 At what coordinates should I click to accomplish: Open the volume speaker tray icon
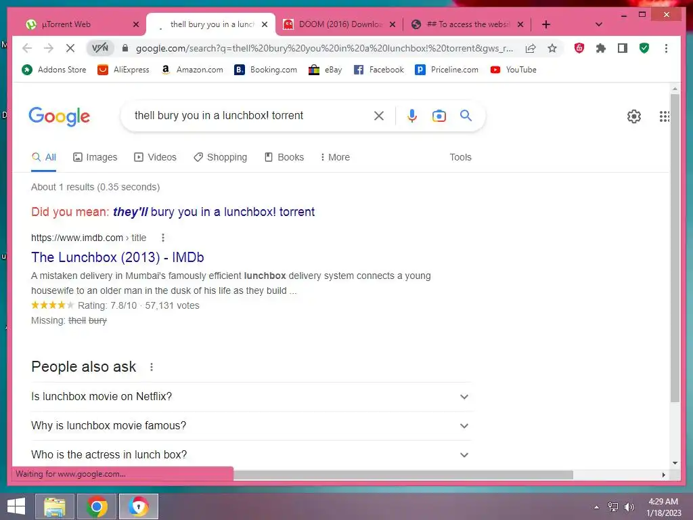point(629,507)
